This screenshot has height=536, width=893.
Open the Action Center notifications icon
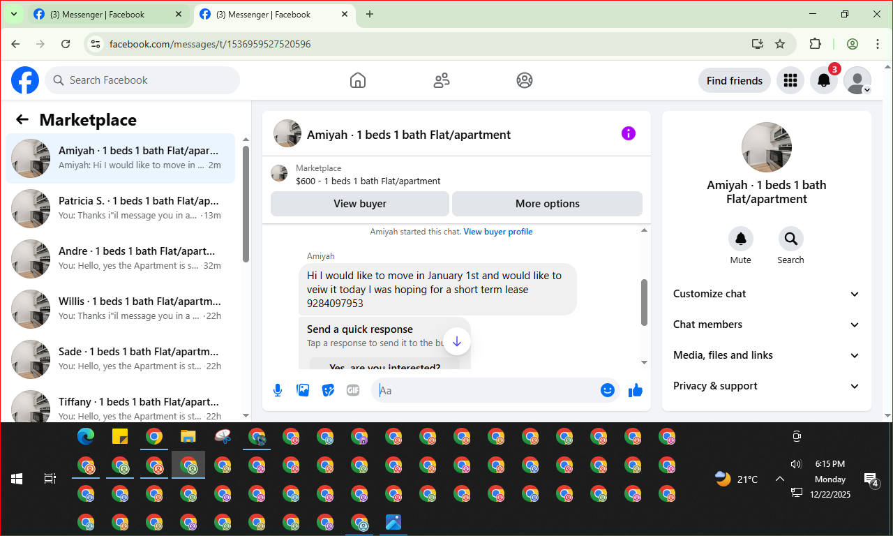[871, 479]
